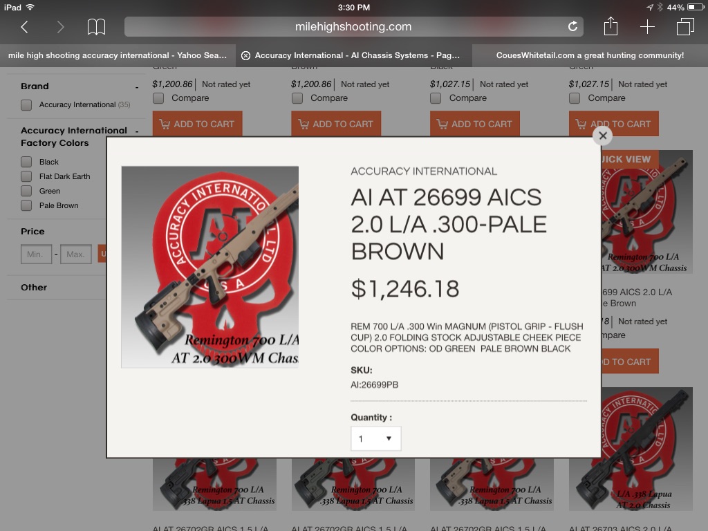
Task: Reload the milehighshooting.com page
Action: [572, 27]
